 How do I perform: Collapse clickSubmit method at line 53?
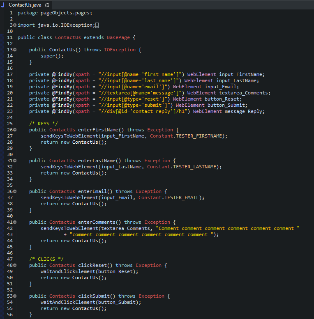pyautogui.click(x=15, y=296)
